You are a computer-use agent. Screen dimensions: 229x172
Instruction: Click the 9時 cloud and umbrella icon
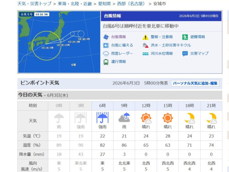pyautogui.click(x=124, y=117)
